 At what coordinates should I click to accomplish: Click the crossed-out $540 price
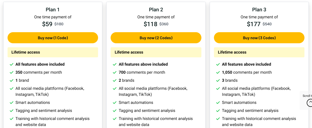267,24
